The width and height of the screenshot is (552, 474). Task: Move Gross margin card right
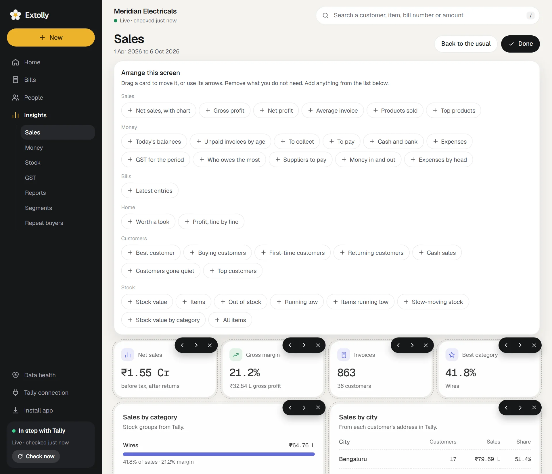tap(304, 345)
